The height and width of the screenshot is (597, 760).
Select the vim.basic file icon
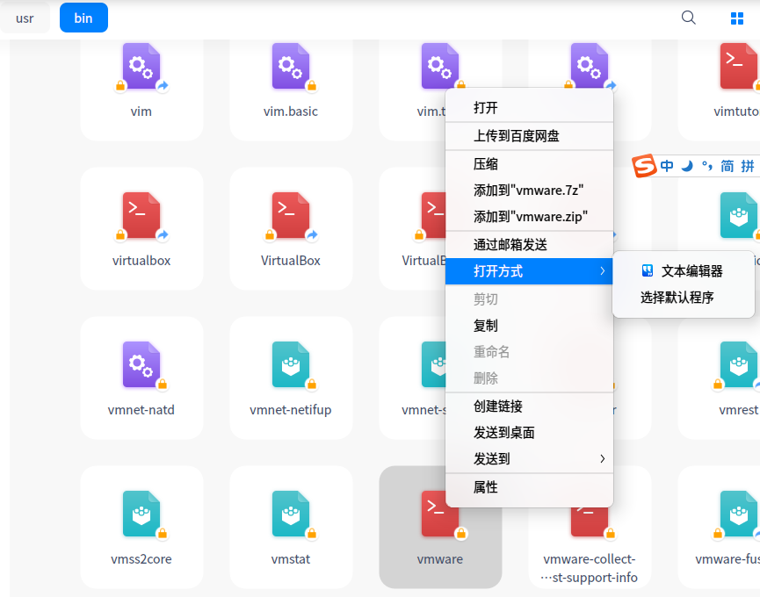(x=291, y=67)
